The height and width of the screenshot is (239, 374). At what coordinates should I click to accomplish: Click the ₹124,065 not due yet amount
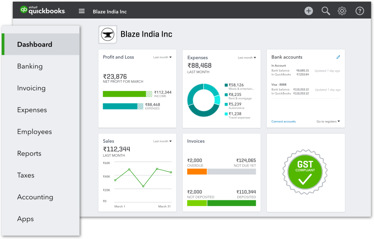click(x=246, y=160)
